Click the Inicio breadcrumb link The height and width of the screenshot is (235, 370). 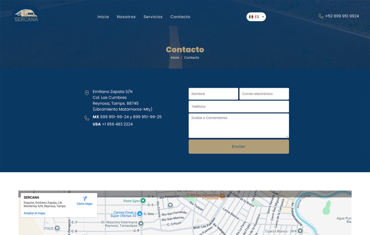pos(175,57)
